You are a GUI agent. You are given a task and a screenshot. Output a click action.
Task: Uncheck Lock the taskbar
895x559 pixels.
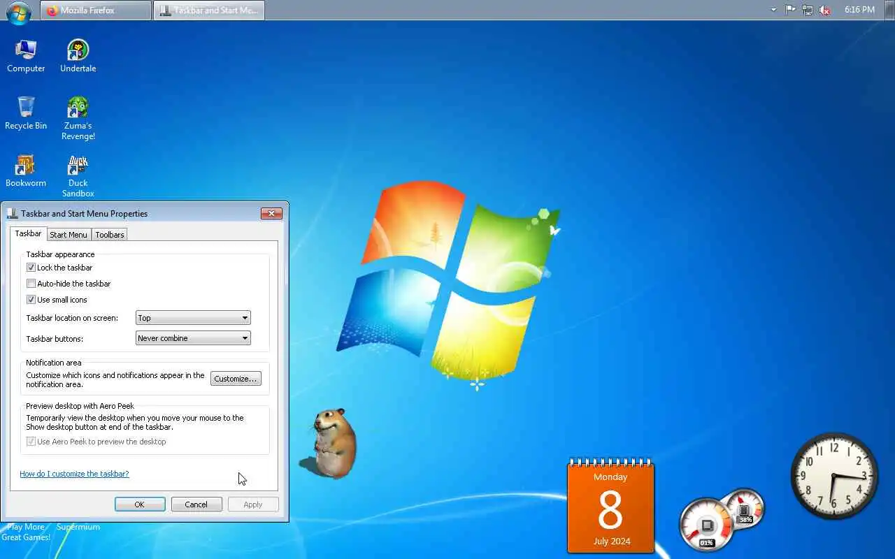coord(31,268)
